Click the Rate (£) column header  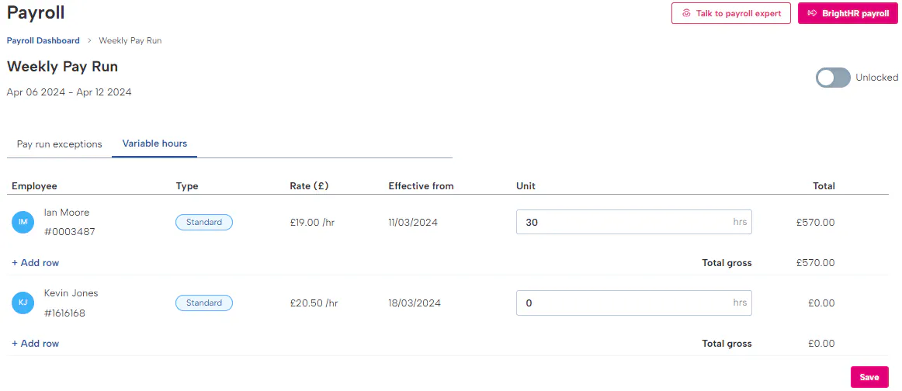(309, 186)
